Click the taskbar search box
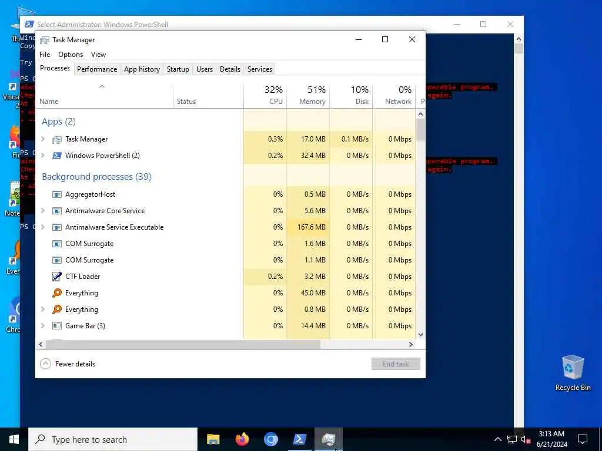The width and height of the screenshot is (602, 451). [x=113, y=439]
